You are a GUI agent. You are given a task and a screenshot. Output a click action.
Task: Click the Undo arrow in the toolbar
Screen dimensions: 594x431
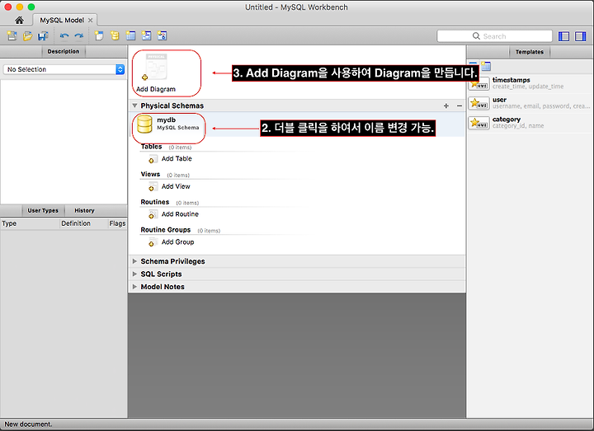point(64,36)
